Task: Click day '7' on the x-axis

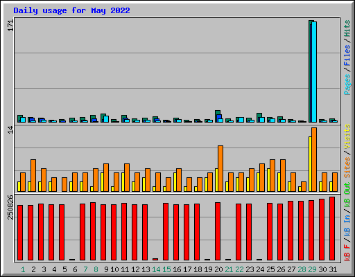Action: [85, 269]
